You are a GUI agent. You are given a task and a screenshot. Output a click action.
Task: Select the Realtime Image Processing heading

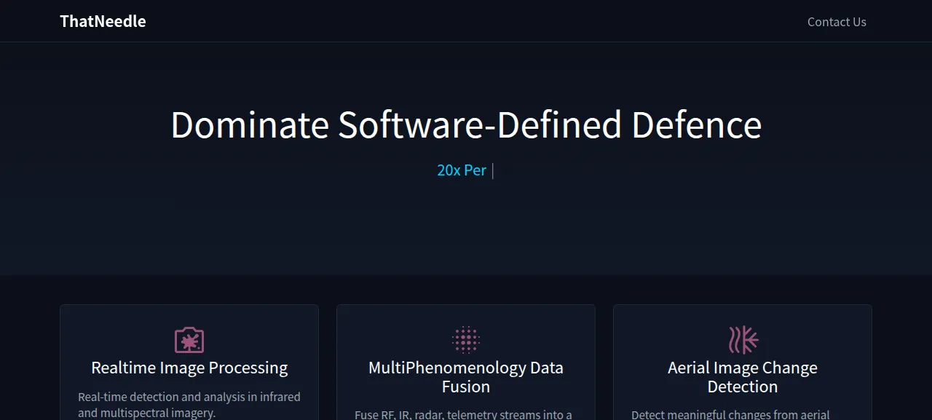(x=189, y=368)
